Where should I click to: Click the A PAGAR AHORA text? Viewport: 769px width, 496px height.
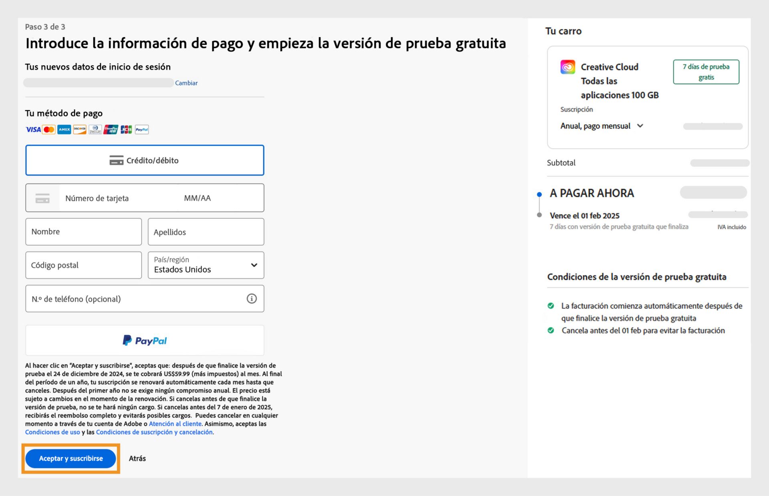click(x=592, y=193)
